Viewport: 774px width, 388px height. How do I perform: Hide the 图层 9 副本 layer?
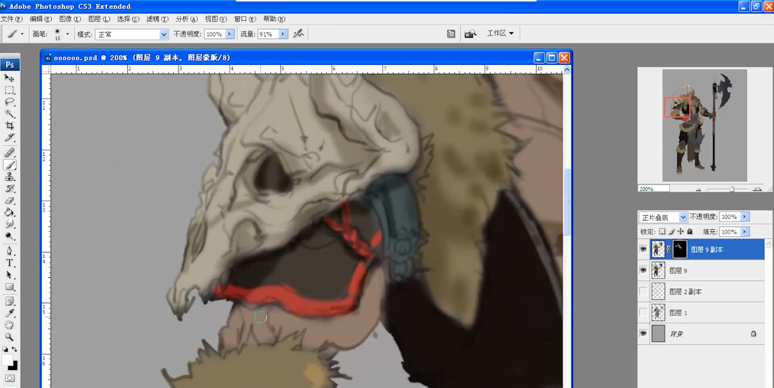(x=643, y=249)
